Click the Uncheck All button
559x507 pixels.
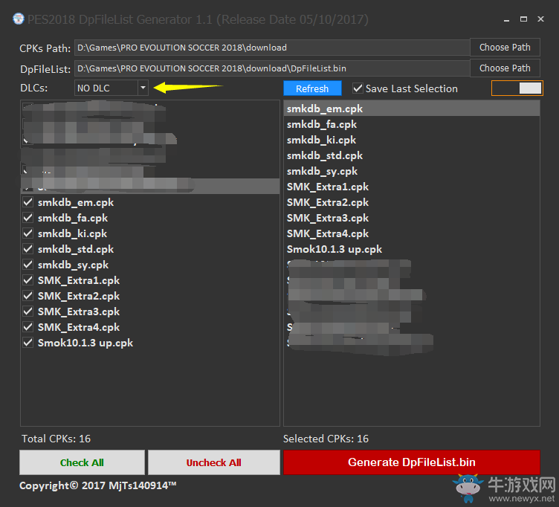(214, 462)
